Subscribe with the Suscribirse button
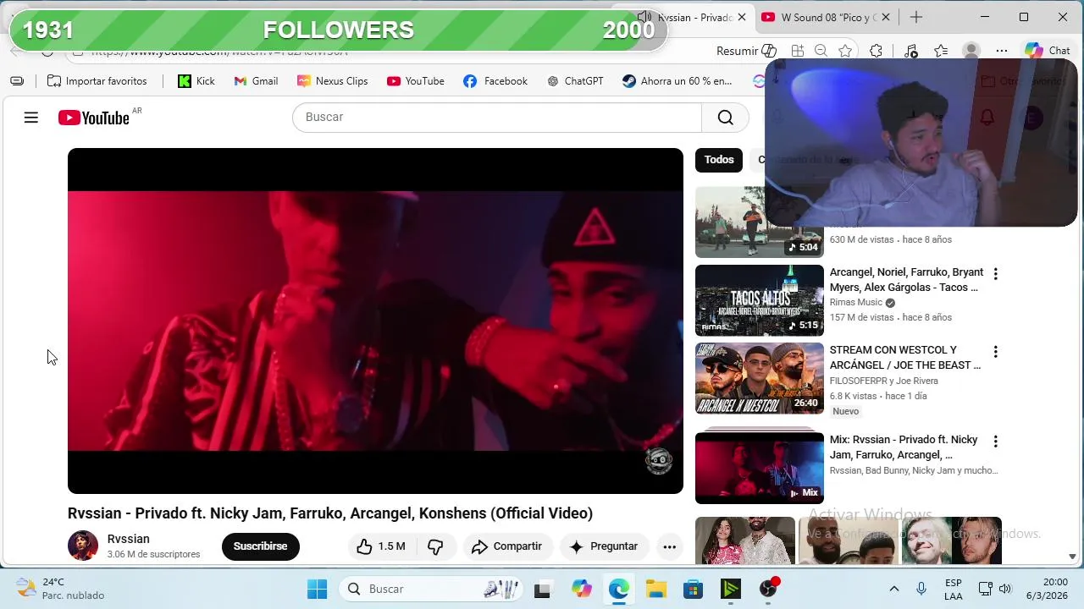1084x609 pixels. [x=261, y=546]
